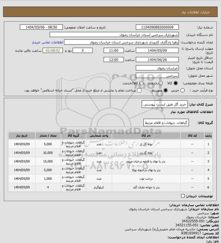221x243 pixels.
Task: Click the countdown timer 02:08:02 field
Action: [53, 51]
